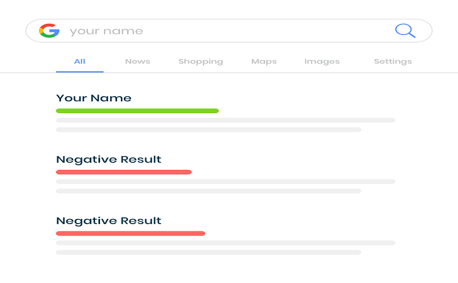Click the red URL bar under first Negative Result
The width and height of the screenshot is (458, 283).
coord(124,172)
